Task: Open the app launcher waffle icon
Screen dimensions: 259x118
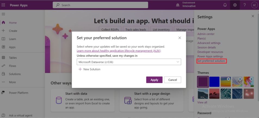Action: (4, 5)
